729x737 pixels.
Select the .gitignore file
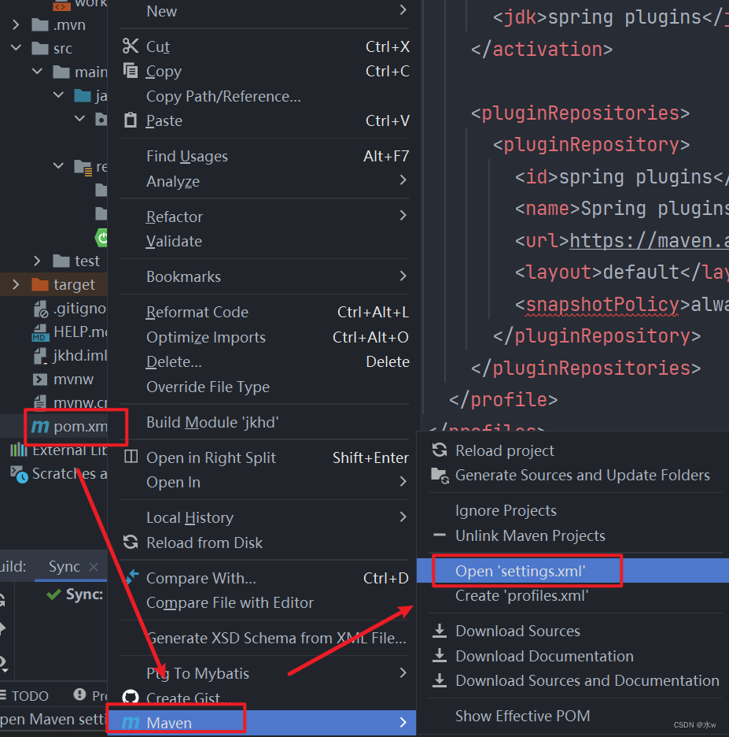pyautogui.click(x=79, y=309)
